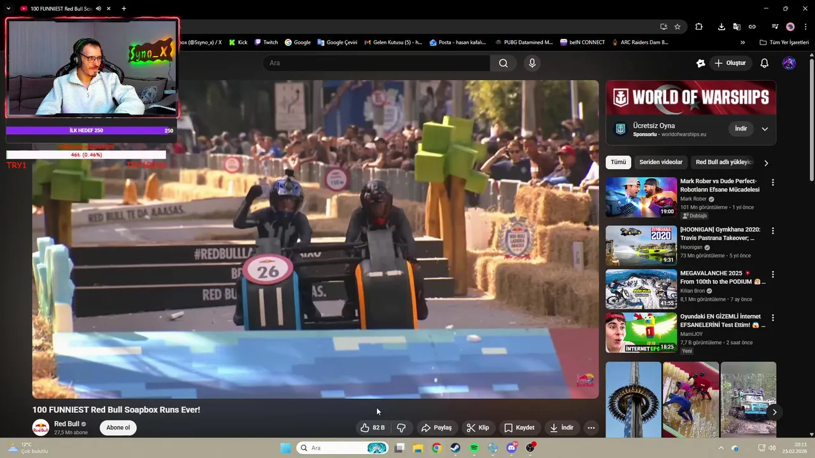Expand the World of Warships ad chevron
815x458 pixels.
765,128
